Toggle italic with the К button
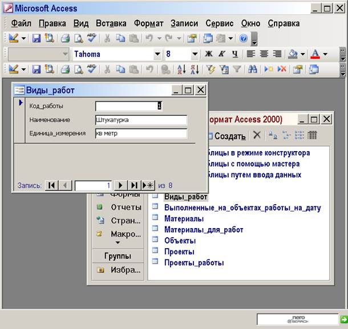Image resolution: width=348 pixels, height=329 pixels. (x=222, y=54)
